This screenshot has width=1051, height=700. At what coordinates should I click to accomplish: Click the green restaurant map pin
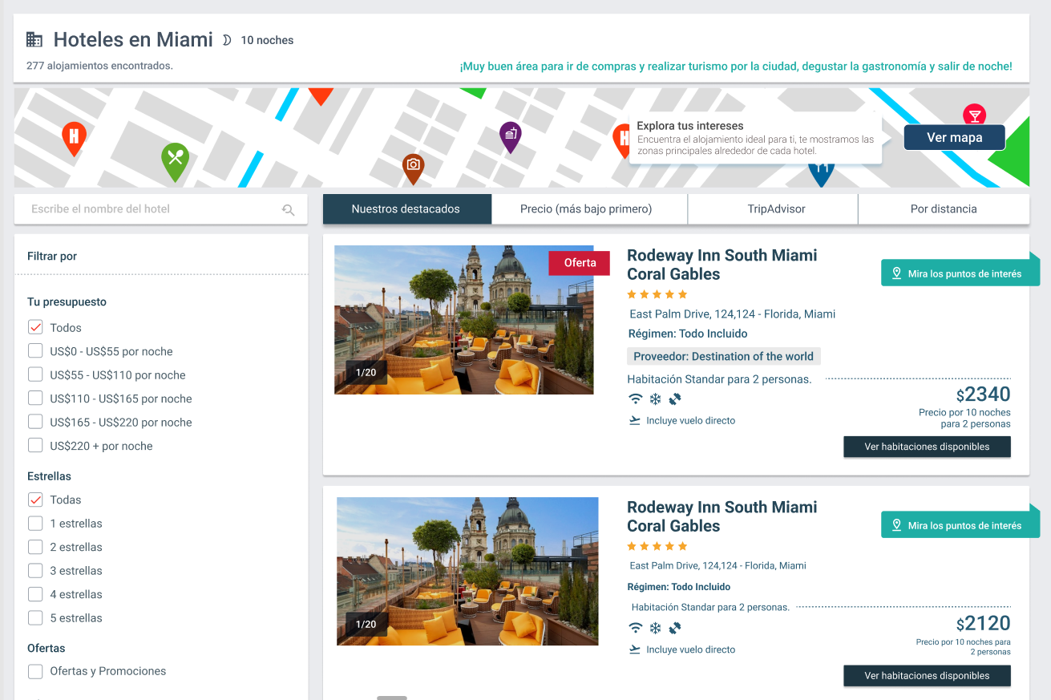tap(175, 159)
